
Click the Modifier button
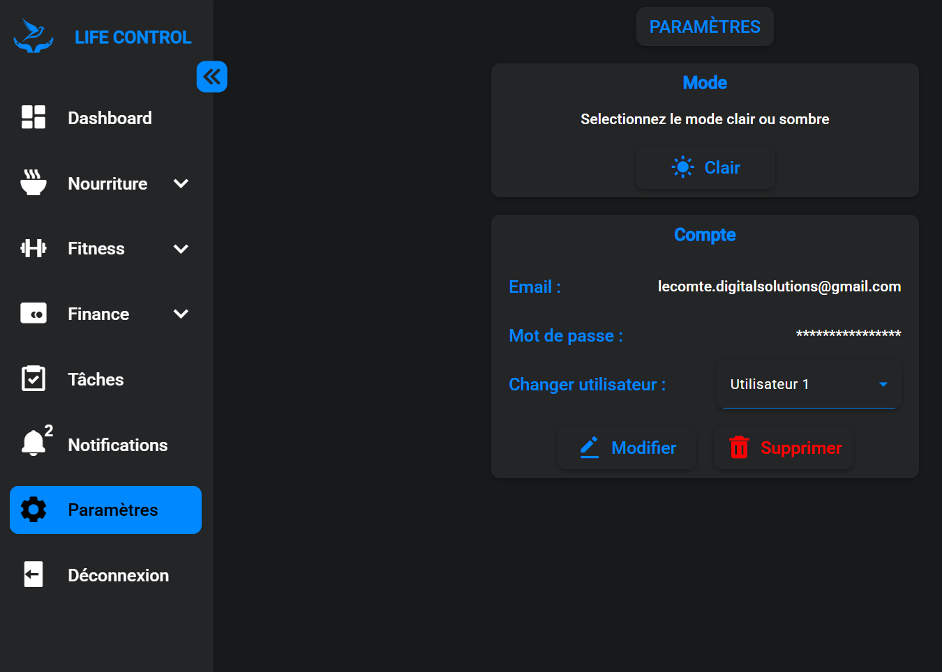626,447
